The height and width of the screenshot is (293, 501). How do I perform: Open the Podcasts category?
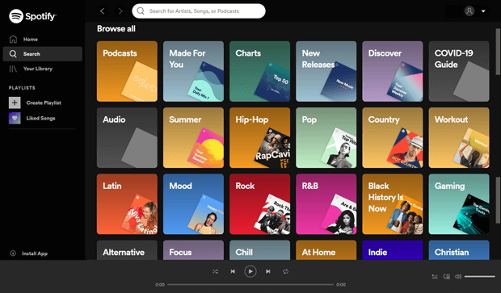[x=127, y=71]
